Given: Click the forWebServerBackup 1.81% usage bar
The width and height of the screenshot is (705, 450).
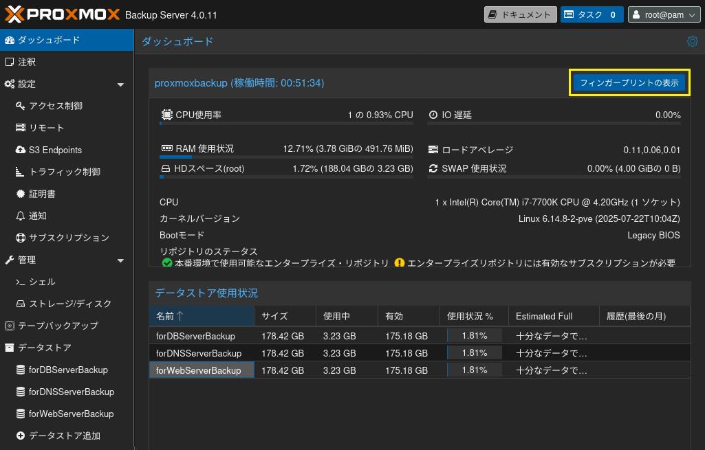Looking at the screenshot, I should [x=475, y=370].
